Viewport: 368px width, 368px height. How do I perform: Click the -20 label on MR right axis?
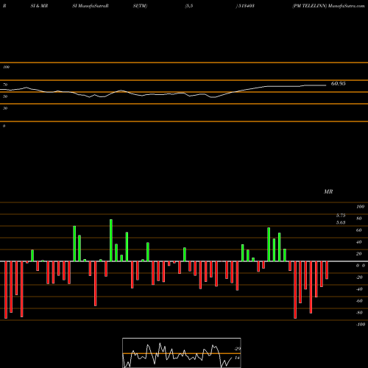click(359, 277)
